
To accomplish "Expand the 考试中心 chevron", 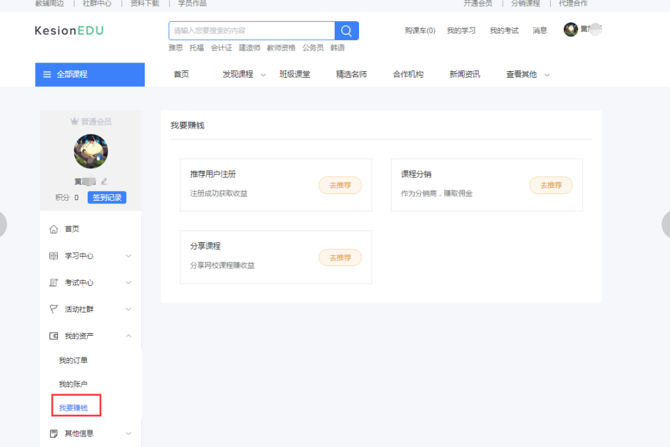I will click(x=128, y=282).
